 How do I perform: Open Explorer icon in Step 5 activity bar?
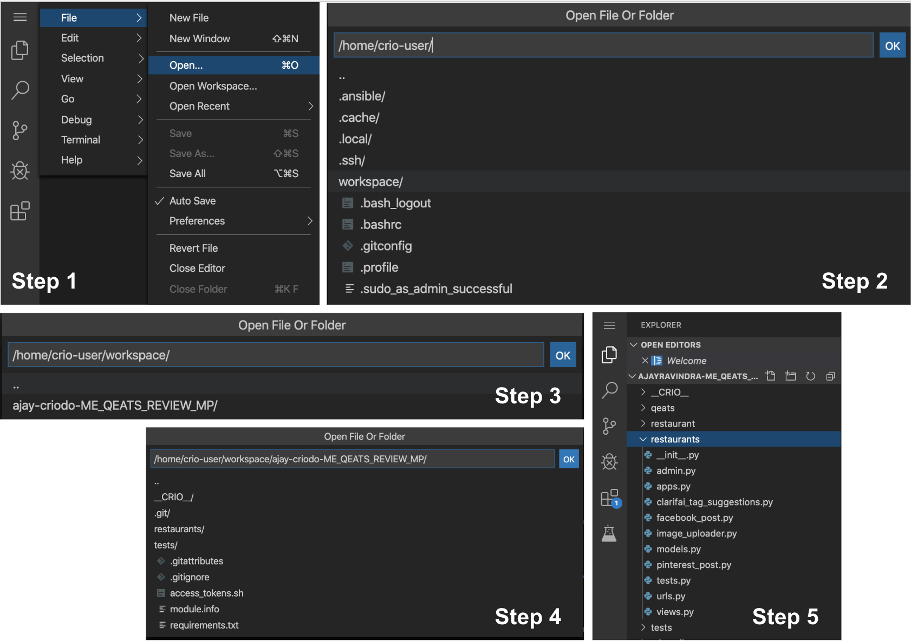pyautogui.click(x=609, y=355)
